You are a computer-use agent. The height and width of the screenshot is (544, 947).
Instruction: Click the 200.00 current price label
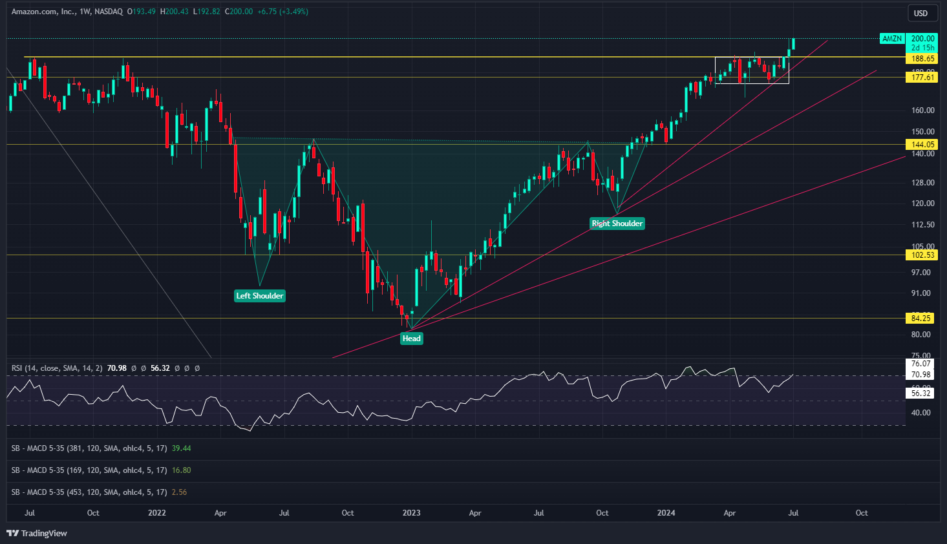coord(922,39)
